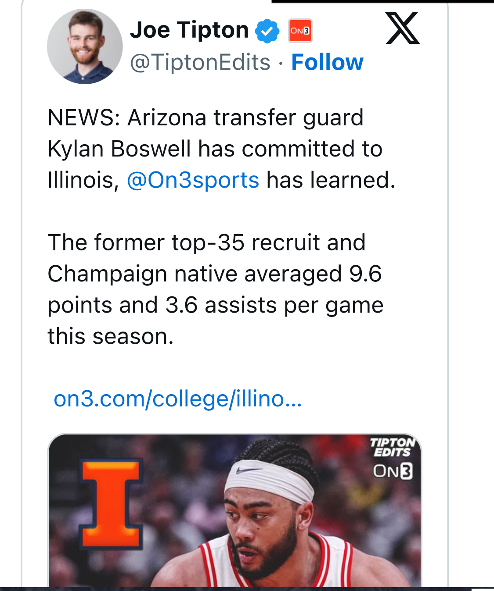The height and width of the screenshot is (591, 494).
Task: Click "Kylan Boswell" in the tweet text
Action: (x=119, y=149)
